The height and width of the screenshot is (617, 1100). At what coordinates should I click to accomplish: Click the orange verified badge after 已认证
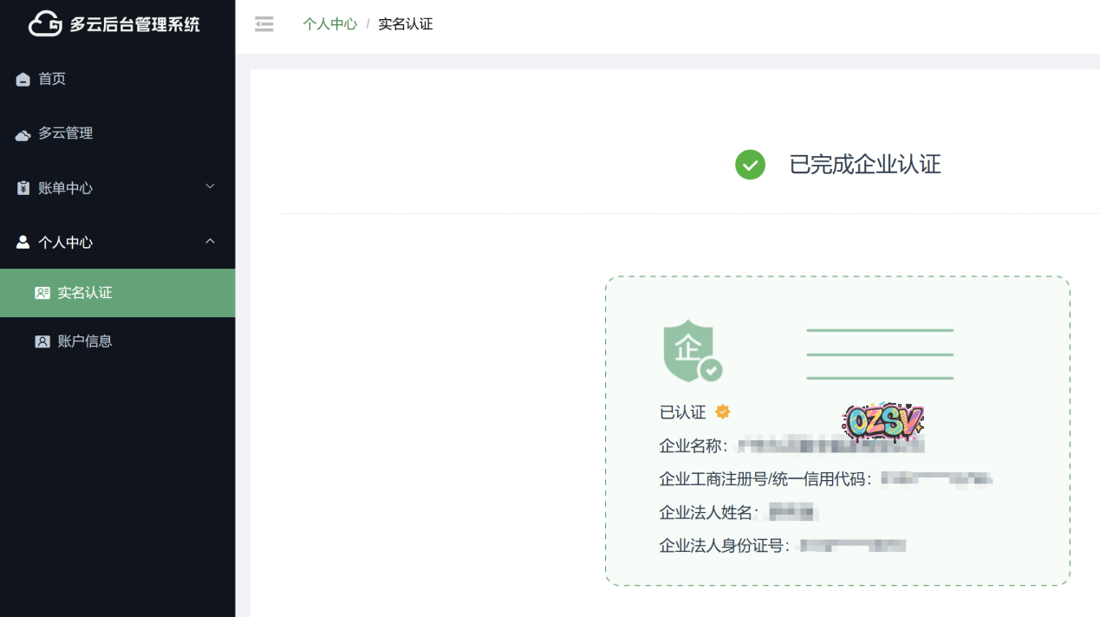pos(722,412)
